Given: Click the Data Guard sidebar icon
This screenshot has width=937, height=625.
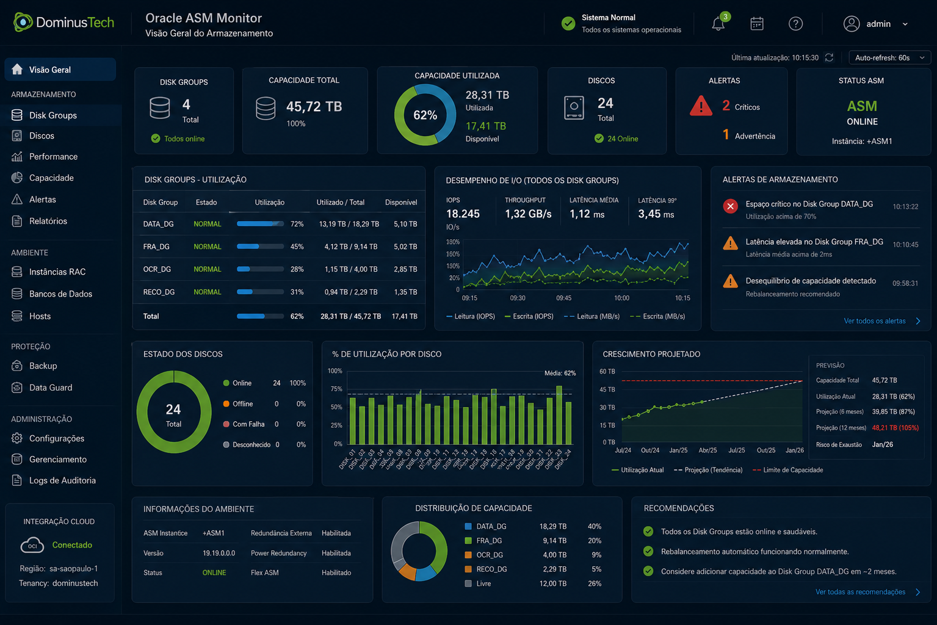Looking at the screenshot, I should [17, 388].
